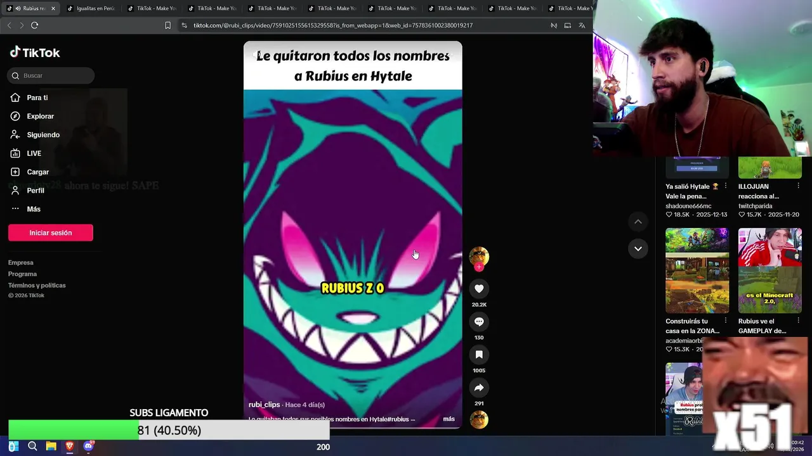Open shadoune666mc creator name
812x456 pixels.
(688, 206)
